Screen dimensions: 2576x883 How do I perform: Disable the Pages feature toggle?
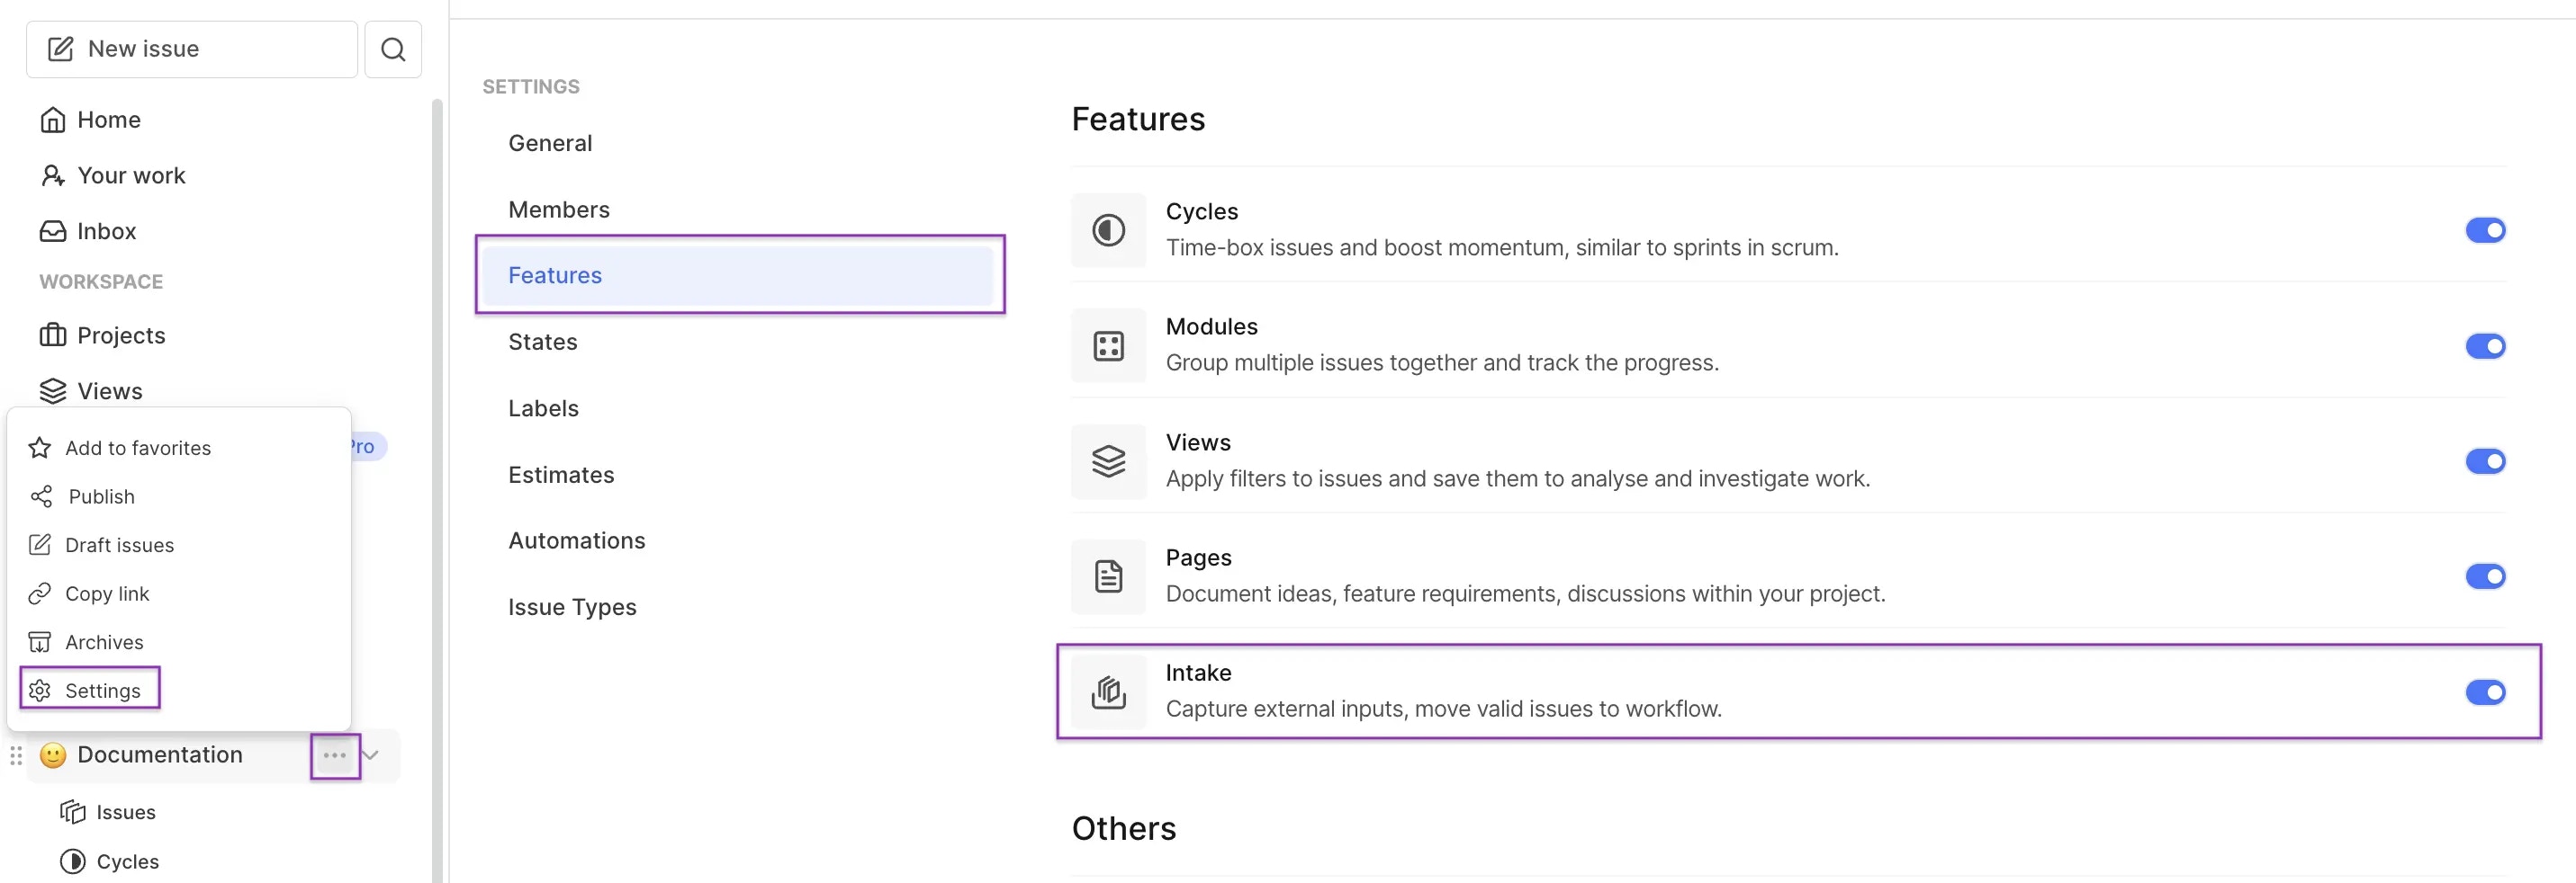tap(2487, 576)
